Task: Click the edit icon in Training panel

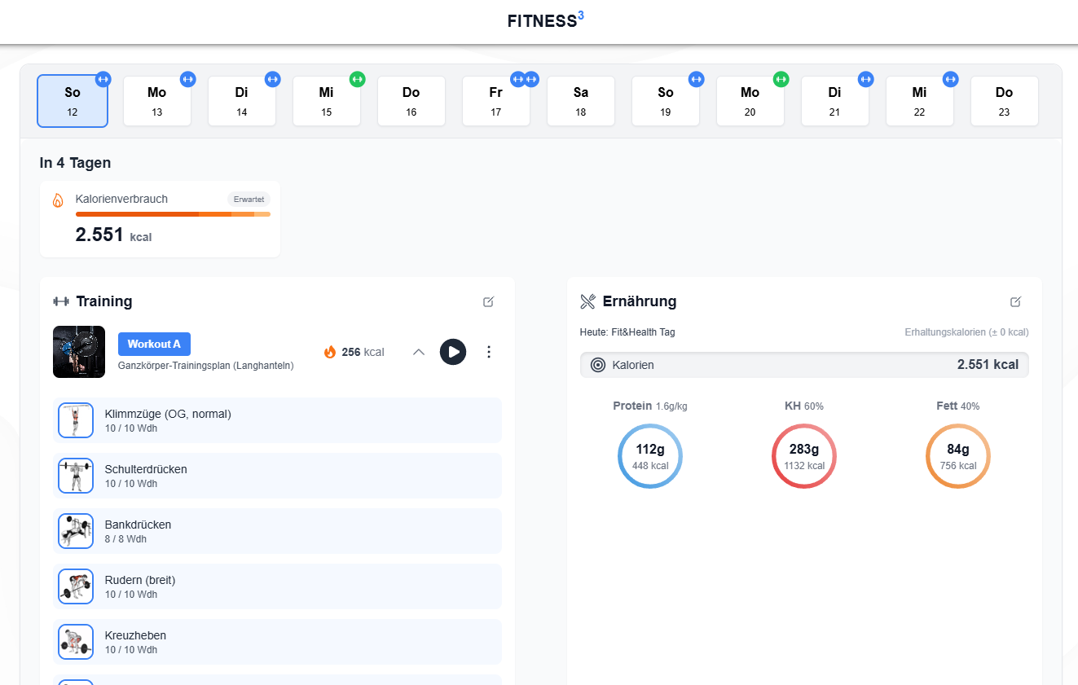Action: tap(488, 301)
